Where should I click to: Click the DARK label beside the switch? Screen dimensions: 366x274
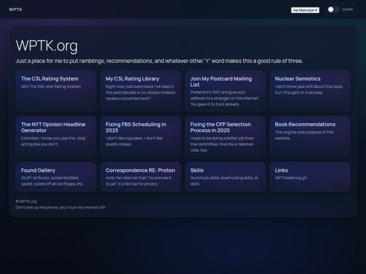[x=348, y=9]
